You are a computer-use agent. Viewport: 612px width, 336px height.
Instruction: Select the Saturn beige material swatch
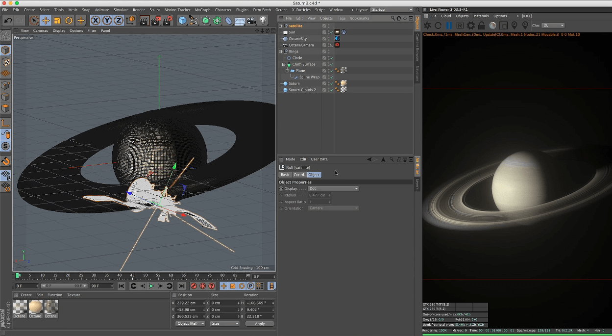coord(35,307)
